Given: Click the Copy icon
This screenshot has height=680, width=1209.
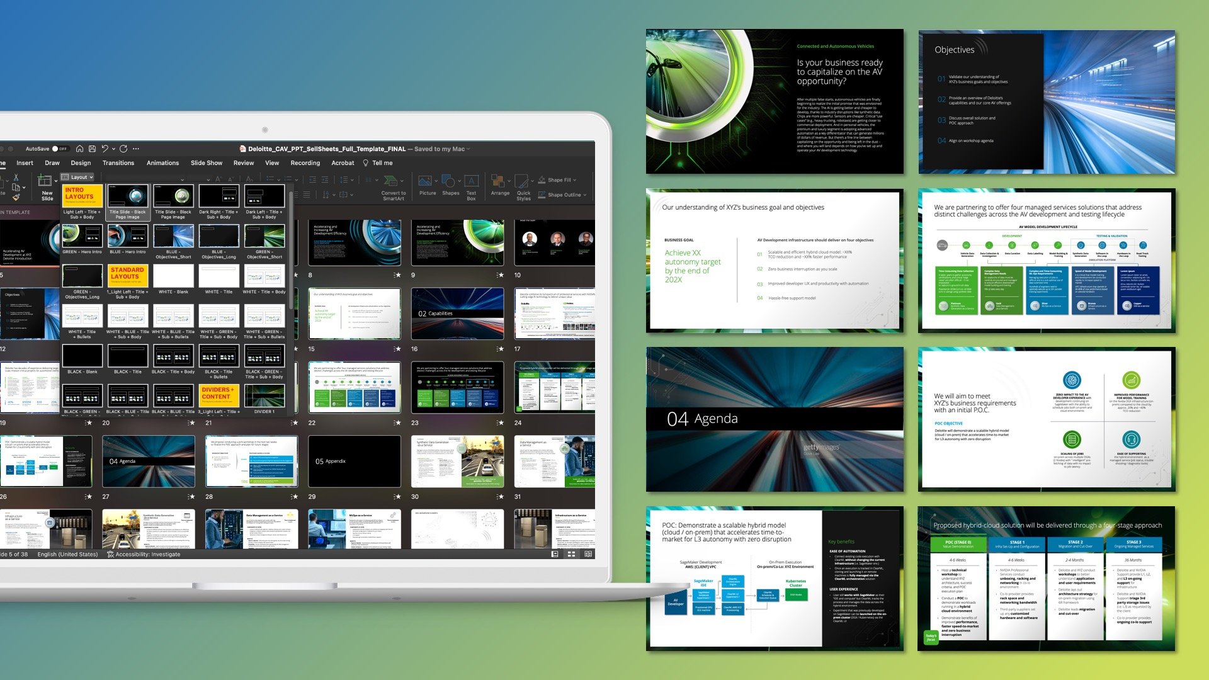Looking at the screenshot, I should [16, 188].
